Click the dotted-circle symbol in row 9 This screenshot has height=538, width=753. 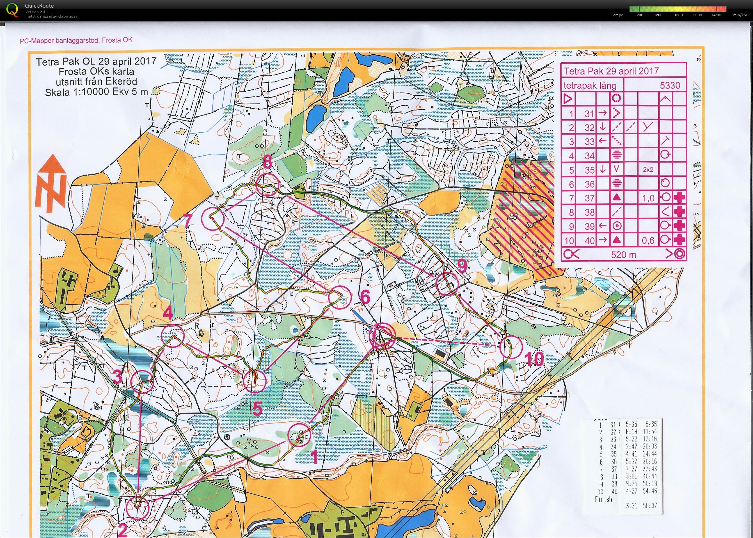tap(617, 226)
